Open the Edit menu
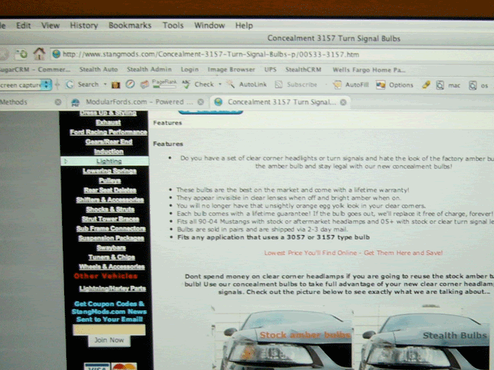The height and width of the screenshot is (370, 494). [x=24, y=26]
